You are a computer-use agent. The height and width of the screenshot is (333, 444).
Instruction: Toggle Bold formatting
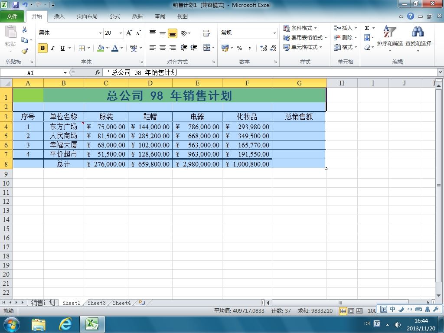click(43, 48)
